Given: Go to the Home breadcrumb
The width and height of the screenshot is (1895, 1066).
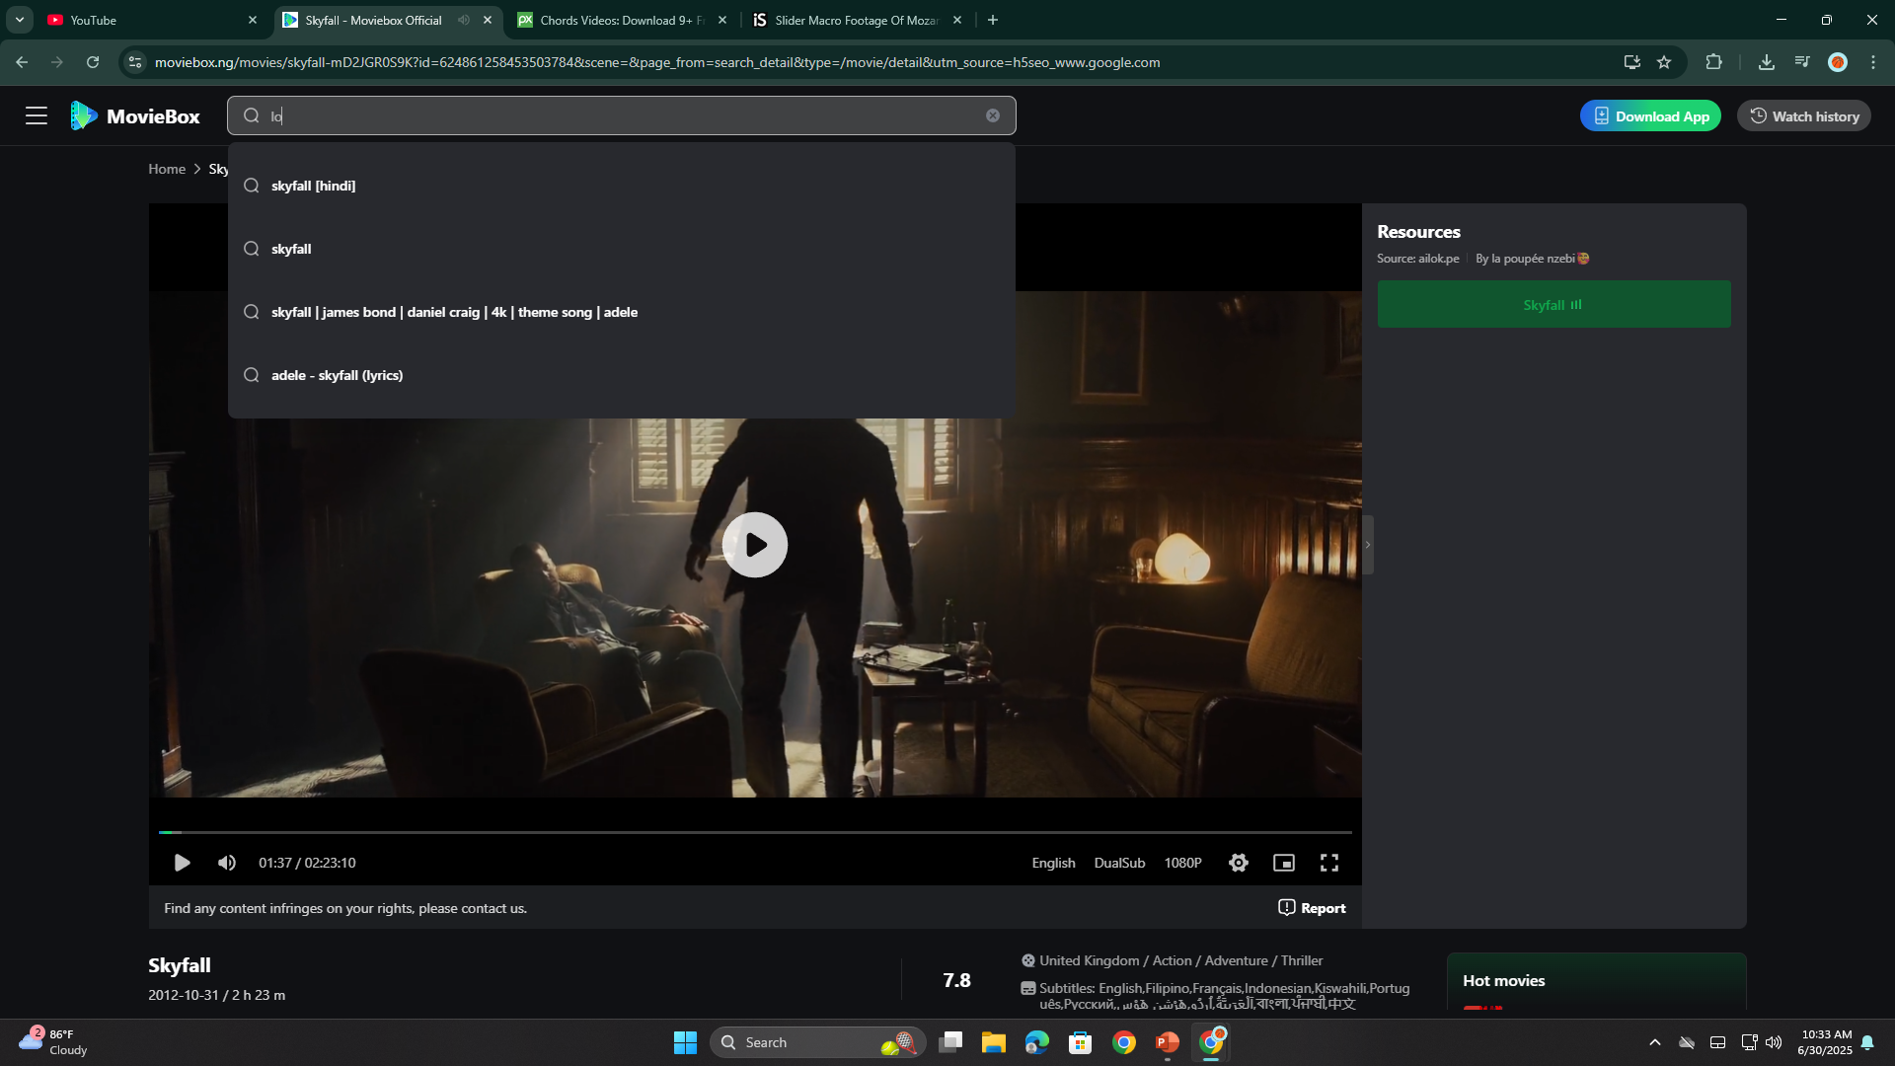Looking at the screenshot, I should click(167, 169).
